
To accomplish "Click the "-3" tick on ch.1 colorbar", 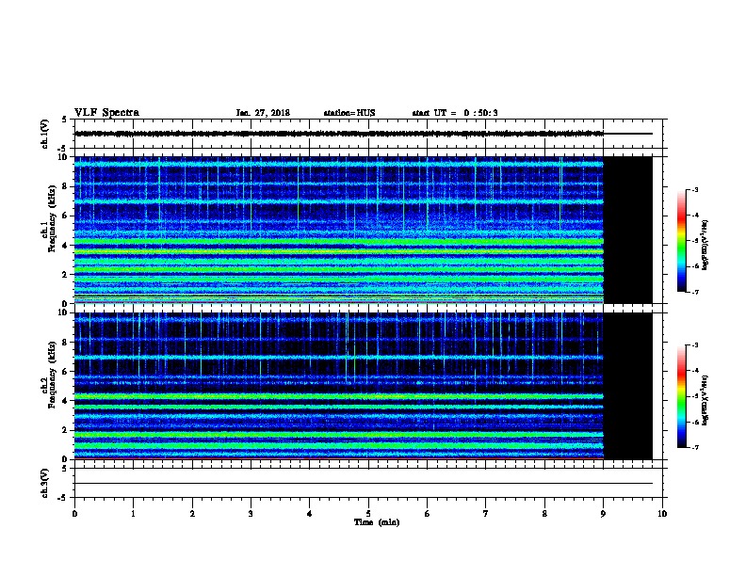I will tap(694, 190).
